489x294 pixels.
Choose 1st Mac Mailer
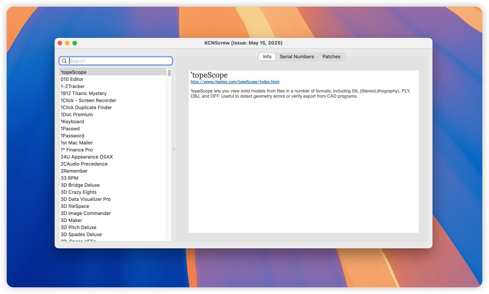point(113,143)
